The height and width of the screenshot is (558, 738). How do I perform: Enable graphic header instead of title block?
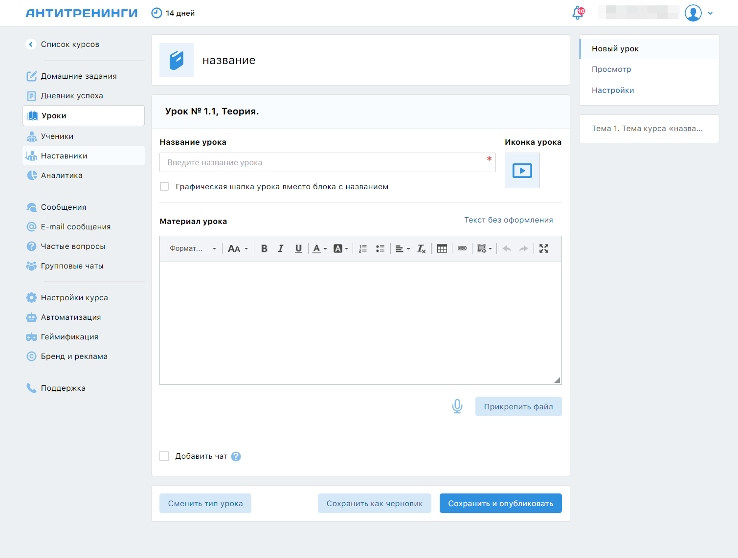[164, 187]
